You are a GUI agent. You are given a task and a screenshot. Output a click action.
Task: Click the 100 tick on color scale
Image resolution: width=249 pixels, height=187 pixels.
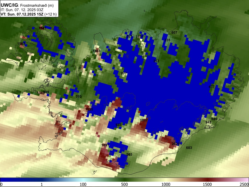click(83, 184)
